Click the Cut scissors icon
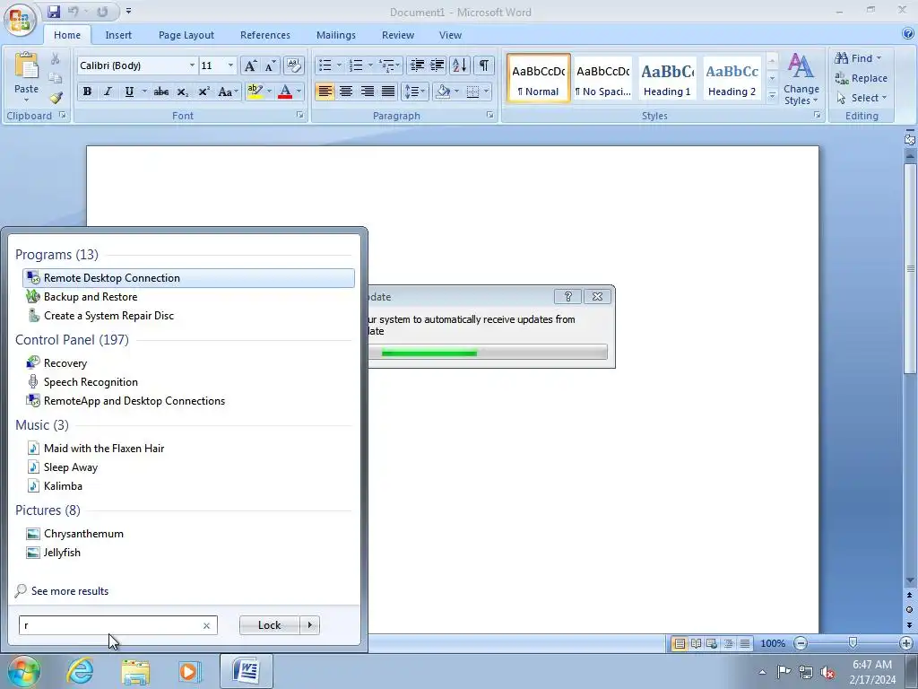 (55, 58)
